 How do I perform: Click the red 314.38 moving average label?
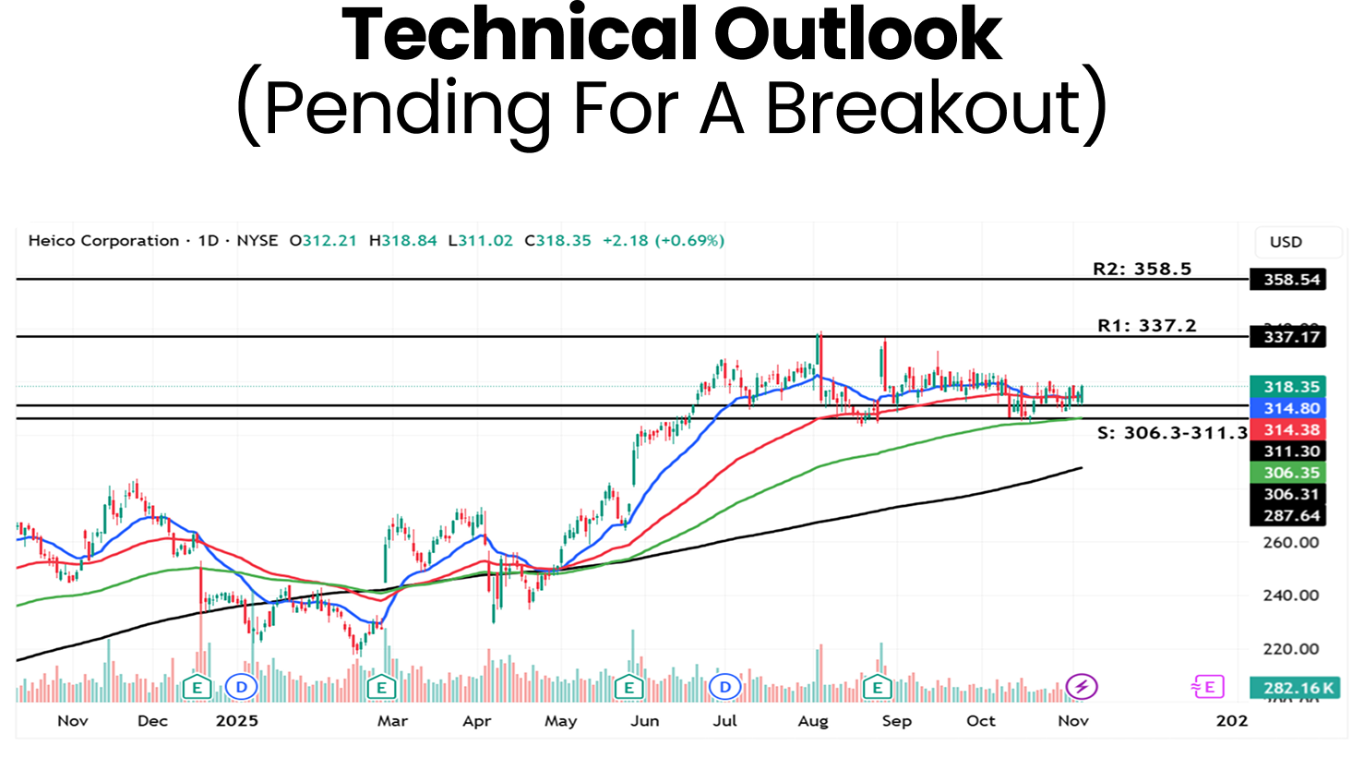click(1287, 430)
